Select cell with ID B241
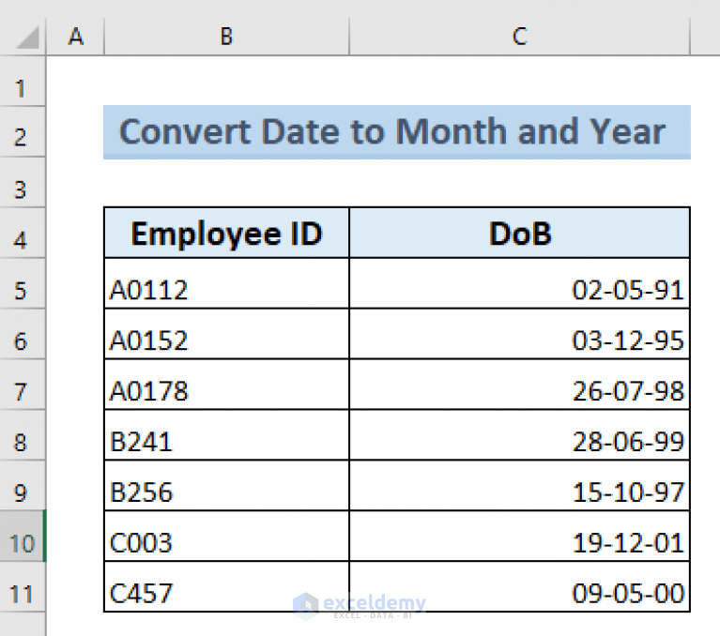 227,434
